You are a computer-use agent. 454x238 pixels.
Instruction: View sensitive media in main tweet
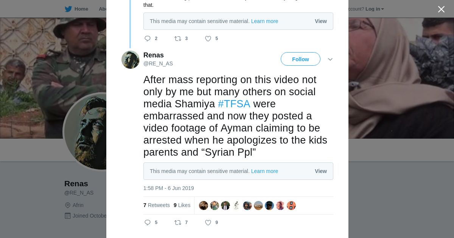[320, 171]
